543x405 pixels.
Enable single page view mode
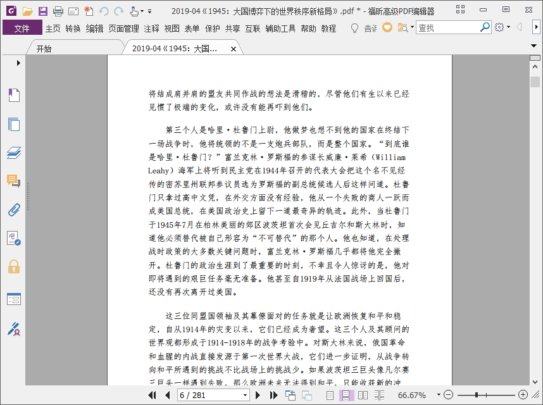tap(330, 395)
